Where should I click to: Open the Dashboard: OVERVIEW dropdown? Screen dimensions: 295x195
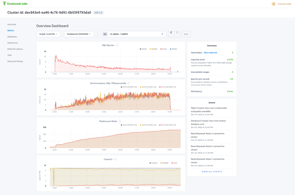(79, 34)
